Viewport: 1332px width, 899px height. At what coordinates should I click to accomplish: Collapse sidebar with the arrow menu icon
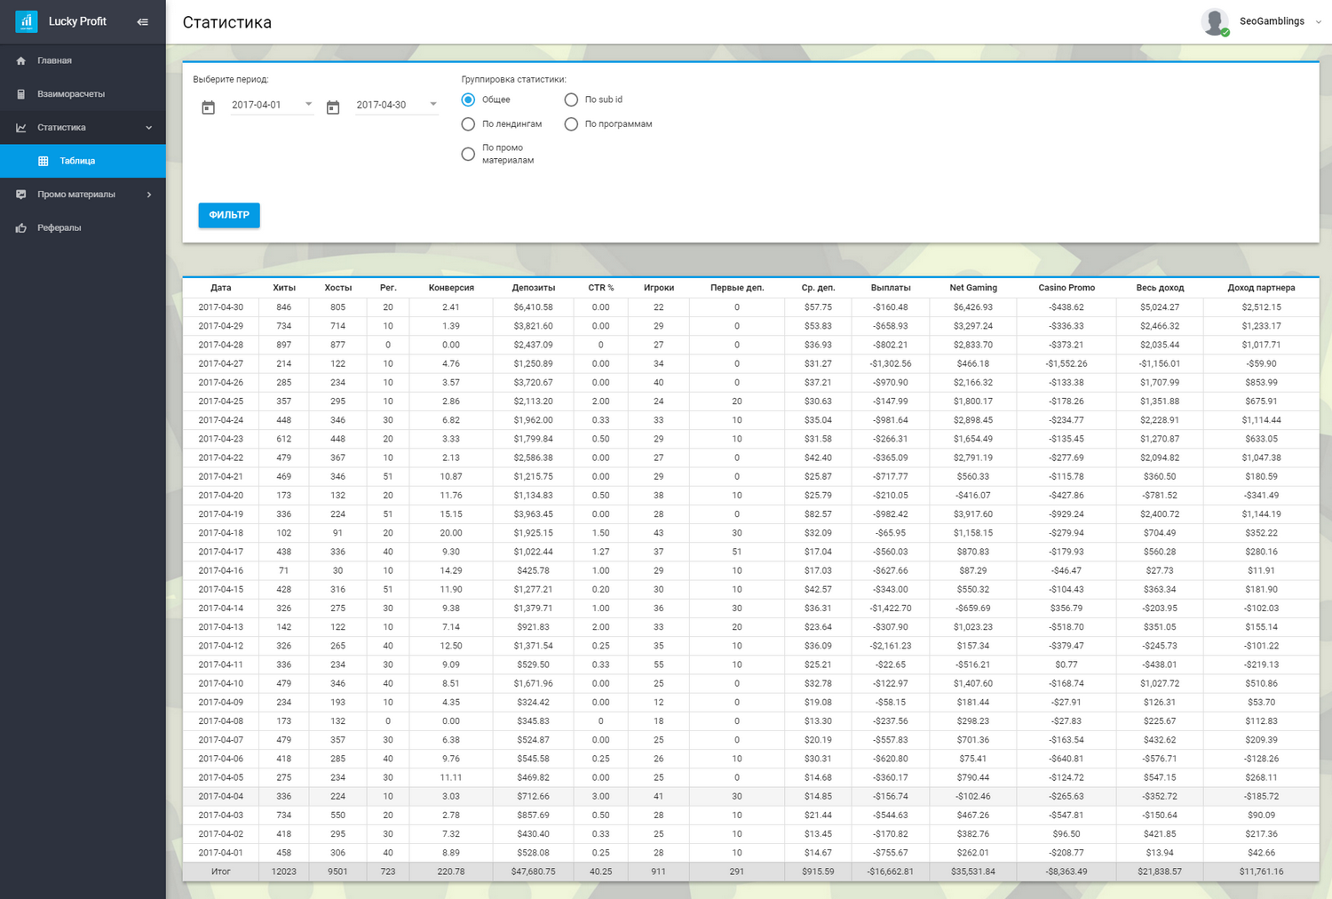143,21
